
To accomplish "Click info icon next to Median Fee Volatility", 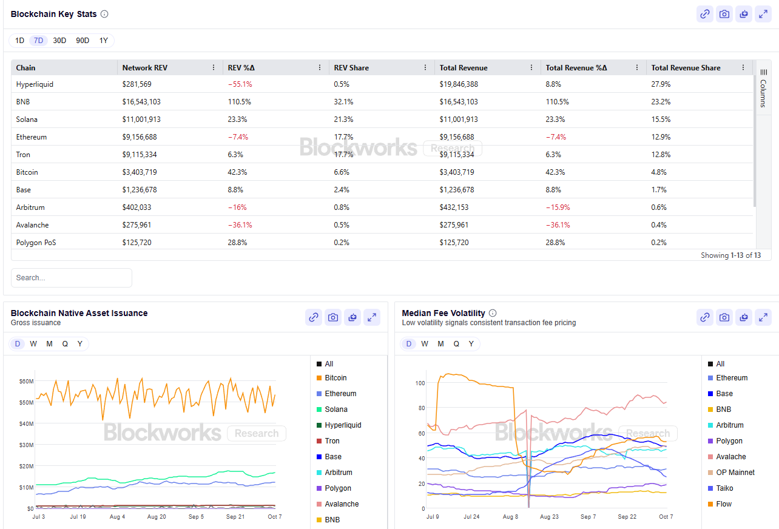I will [493, 313].
